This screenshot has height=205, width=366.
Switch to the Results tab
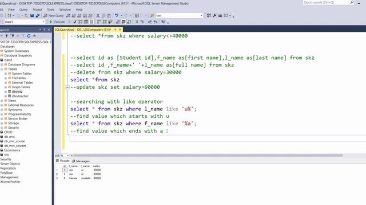pyautogui.click(x=63, y=161)
